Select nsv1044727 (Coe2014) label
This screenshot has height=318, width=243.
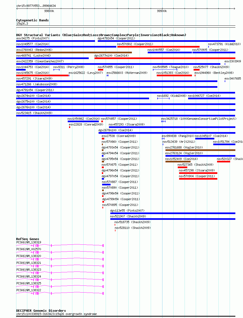click(204, 96)
